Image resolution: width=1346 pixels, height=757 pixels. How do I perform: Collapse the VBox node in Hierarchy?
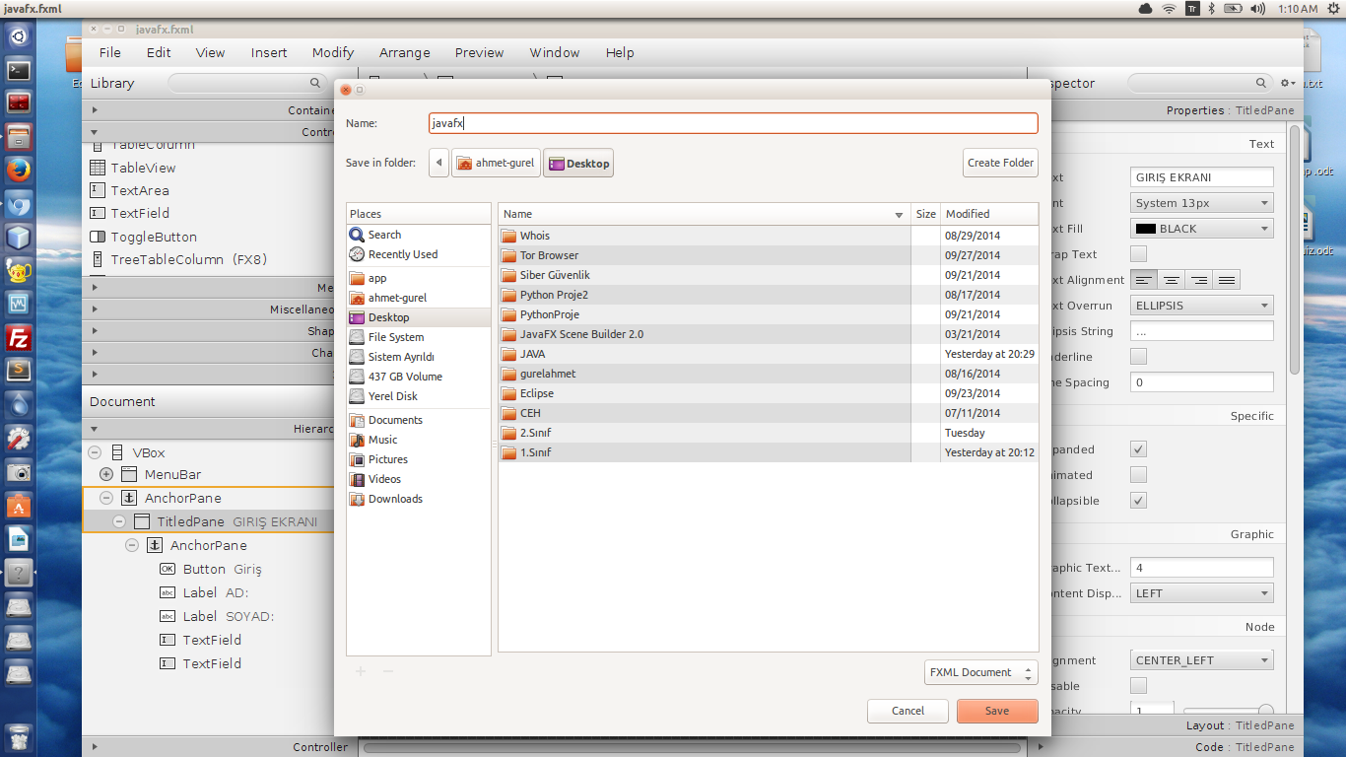pos(95,452)
